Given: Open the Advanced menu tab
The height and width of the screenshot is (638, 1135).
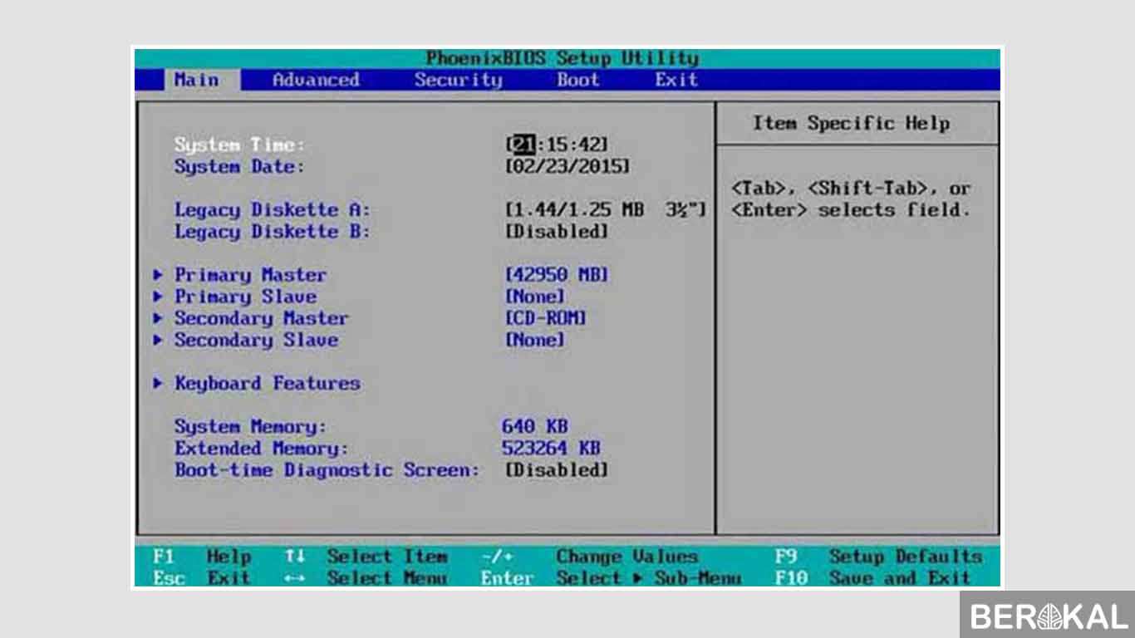Looking at the screenshot, I should [x=316, y=80].
